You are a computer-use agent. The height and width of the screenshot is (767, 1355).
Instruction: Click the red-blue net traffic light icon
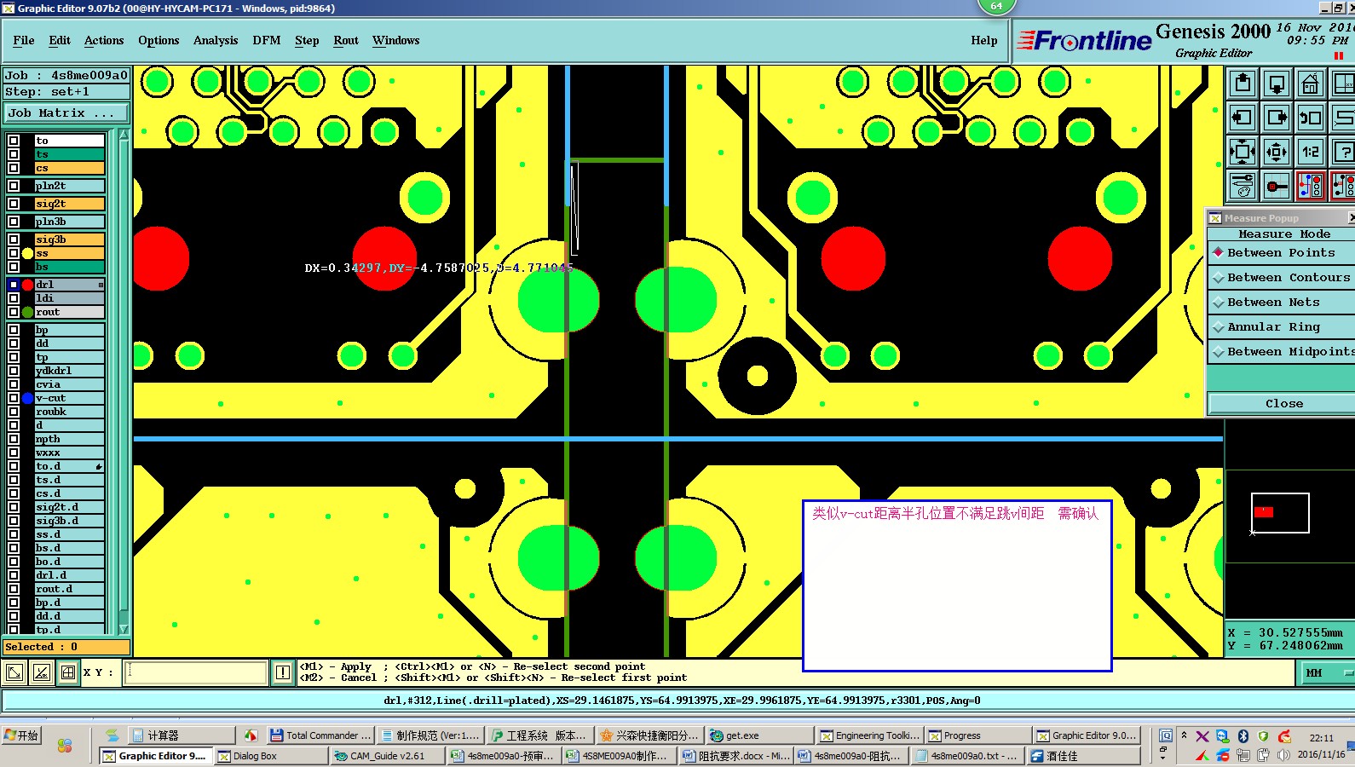pyautogui.click(x=1311, y=186)
